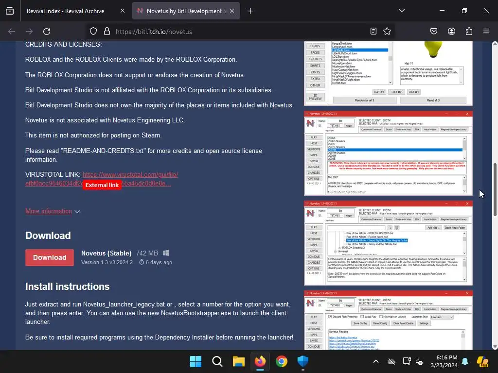498x373 pixels.
Task: Select the Novetus by Bitl Development tab
Action: (x=186, y=11)
